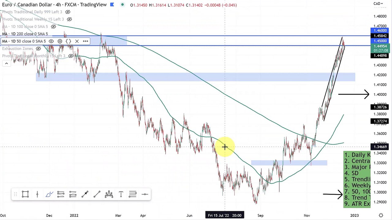Click the Sep label on time axis
The width and height of the screenshot is (392, 220).
coord(260,215)
